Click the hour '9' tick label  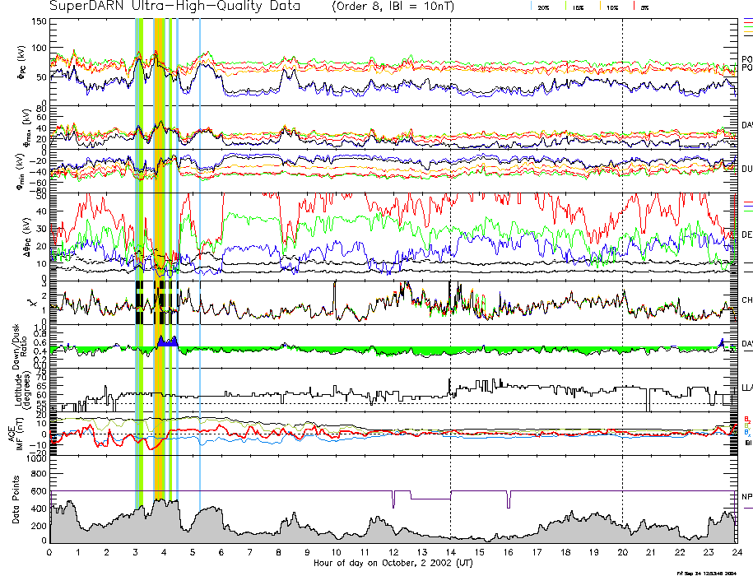tap(307, 552)
